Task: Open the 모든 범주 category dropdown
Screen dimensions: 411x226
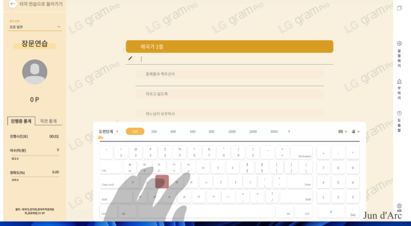Action: pos(35,27)
